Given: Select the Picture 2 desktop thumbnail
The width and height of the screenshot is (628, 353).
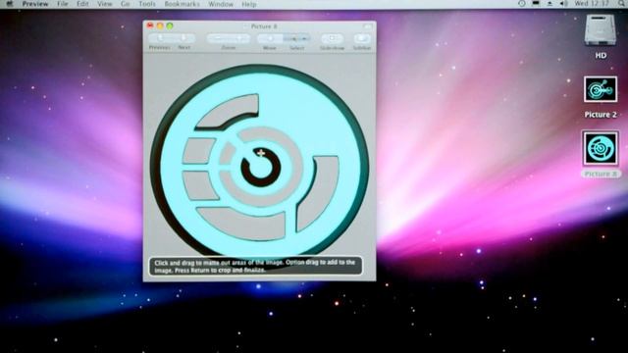Looking at the screenshot, I should pyautogui.click(x=601, y=89).
